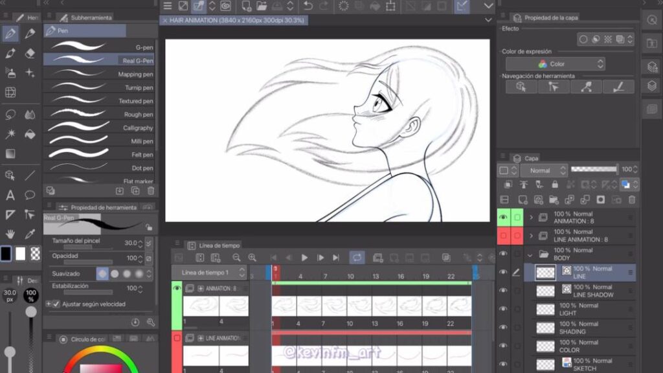Adjust Opacidad stepper arrows
This screenshot has height=373, width=663.
[x=140, y=258]
